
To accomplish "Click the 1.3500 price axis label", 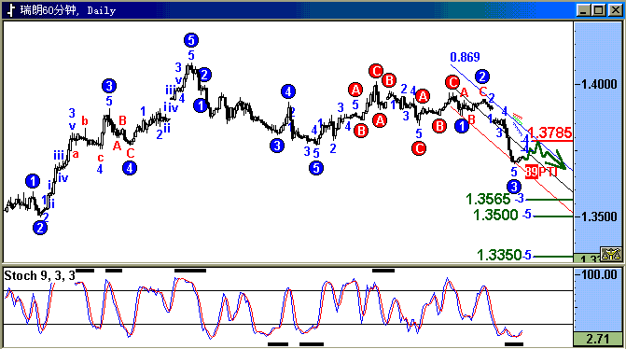I will (x=599, y=216).
